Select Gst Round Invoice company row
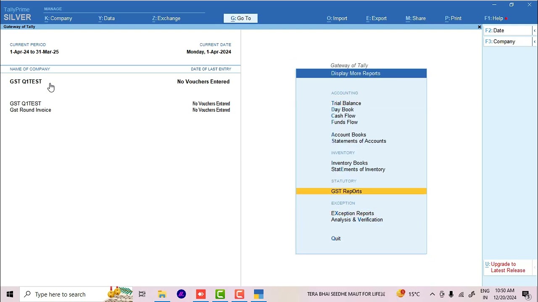The image size is (538, 302). (x=30, y=110)
